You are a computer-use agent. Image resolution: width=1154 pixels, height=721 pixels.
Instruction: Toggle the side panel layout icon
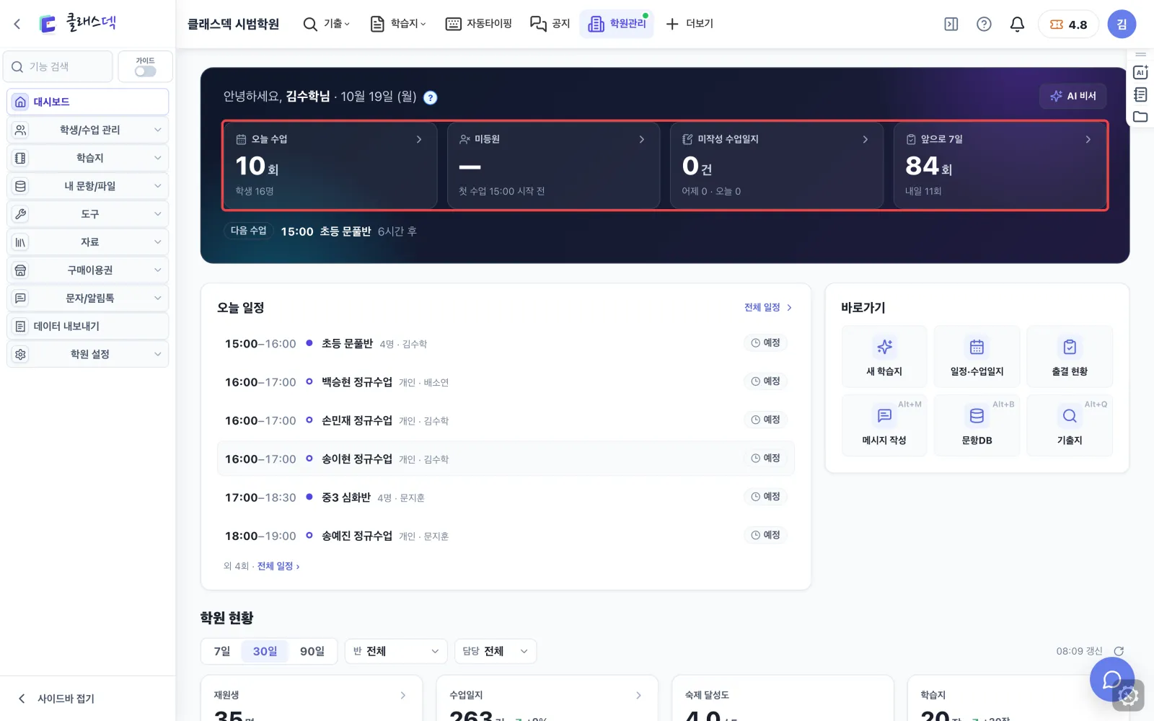[x=951, y=25]
